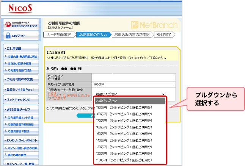Click the blue next button below form
The width and height of the screenshot is (245, 166).
85,116
